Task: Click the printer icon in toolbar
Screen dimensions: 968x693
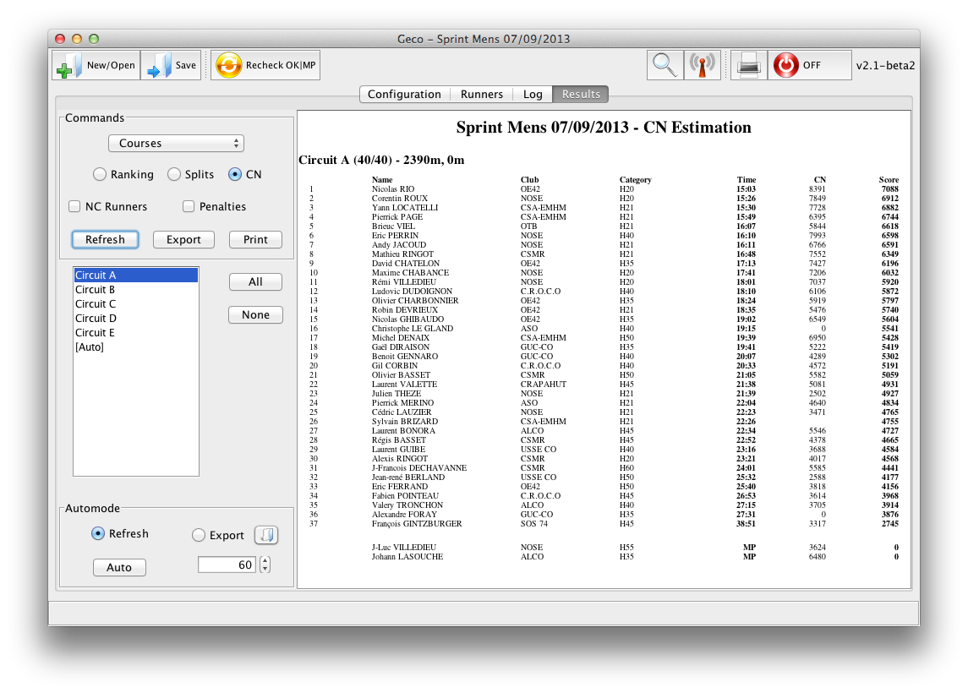Action: point(748,65)
